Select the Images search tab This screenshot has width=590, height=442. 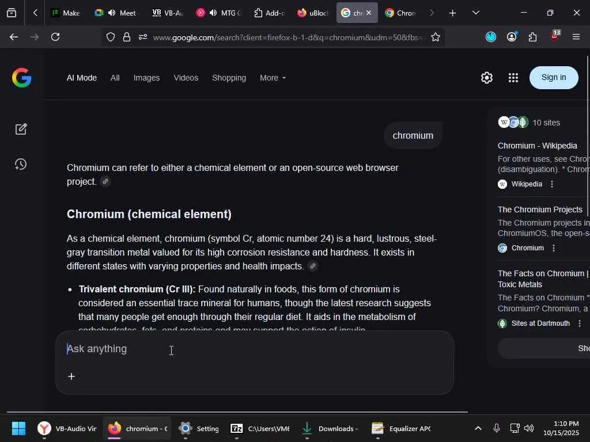pyautogui.click(x=146, y=78)
